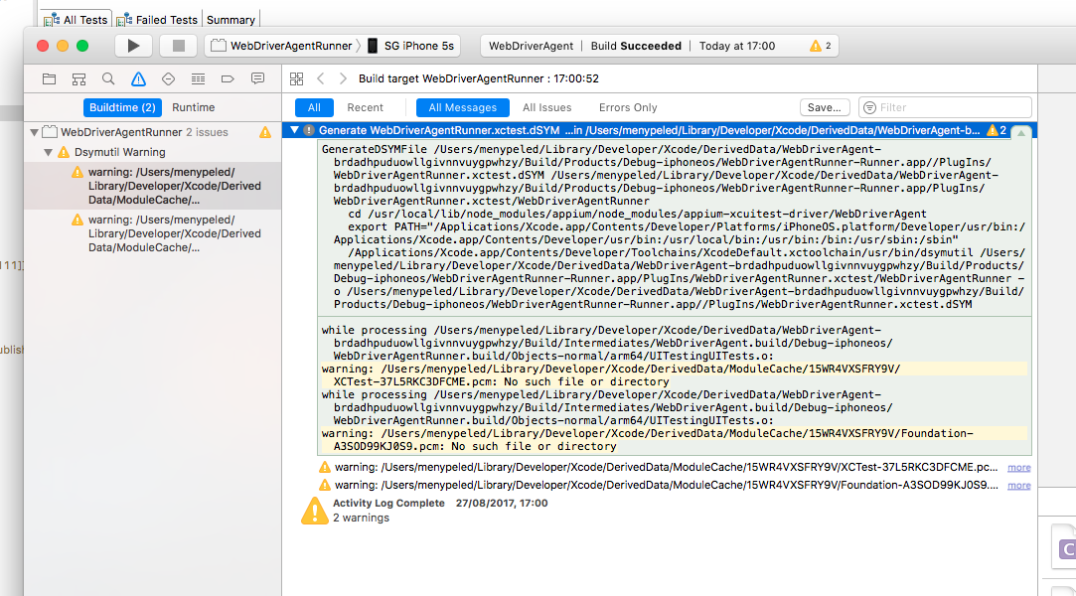Select second ModuleCache warning in navigator
This screenshot has height=596, width=1076.
(x=152, y=233)
